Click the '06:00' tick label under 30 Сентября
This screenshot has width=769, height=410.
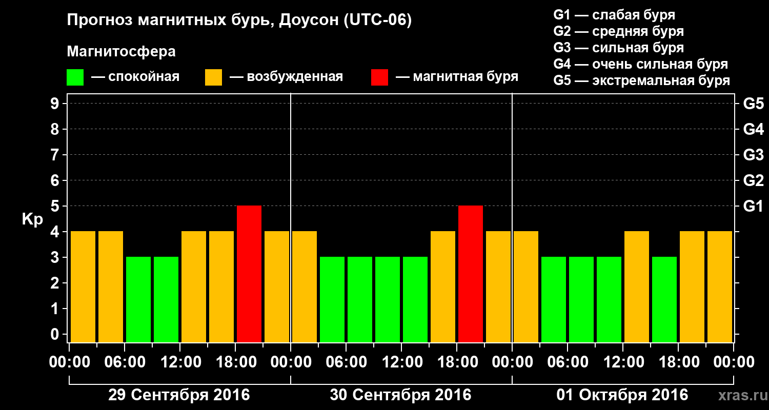click(x=347, y=362)
